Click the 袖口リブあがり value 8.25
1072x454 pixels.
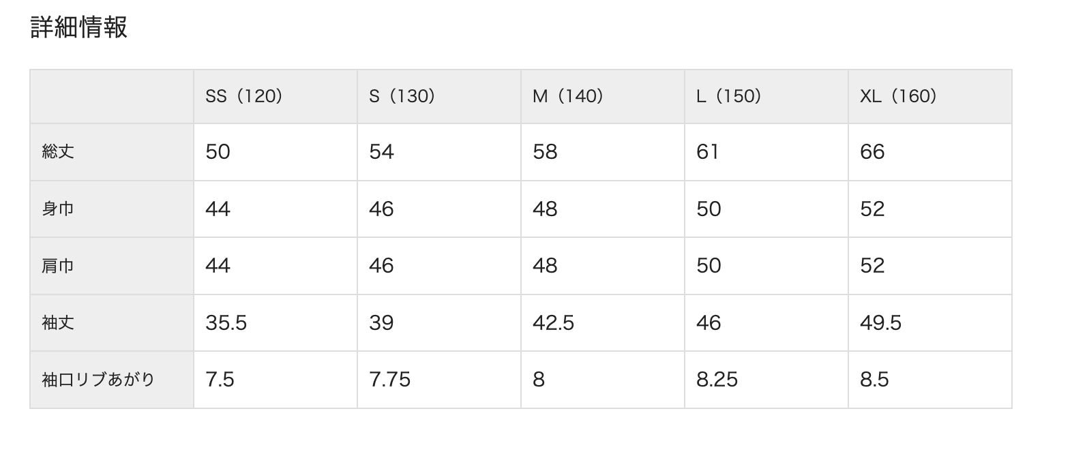coord(717,380)
